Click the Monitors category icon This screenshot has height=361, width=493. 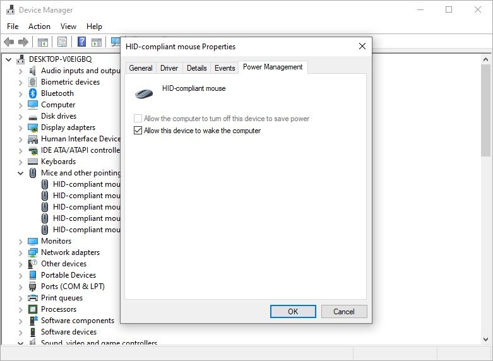point(33,241)
